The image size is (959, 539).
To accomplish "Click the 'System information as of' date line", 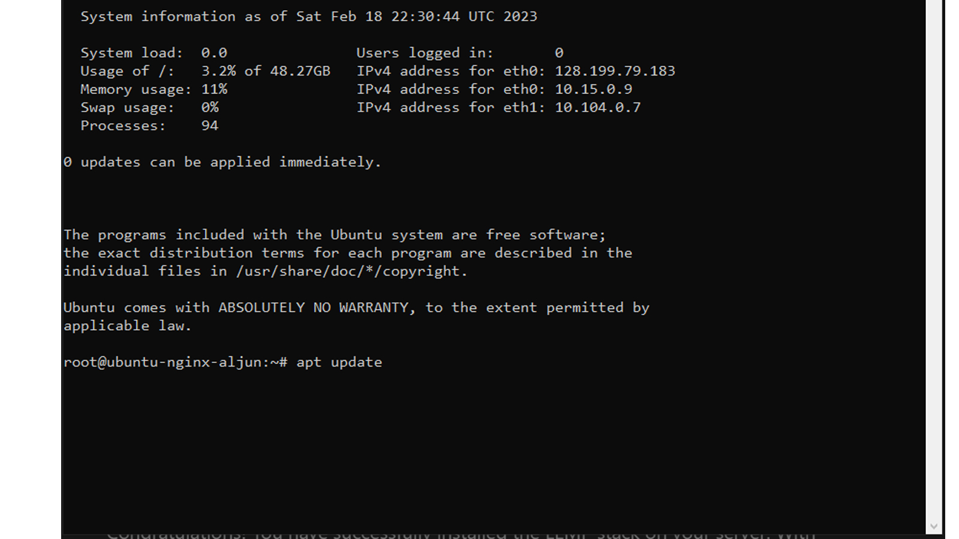I will [309, 17].
